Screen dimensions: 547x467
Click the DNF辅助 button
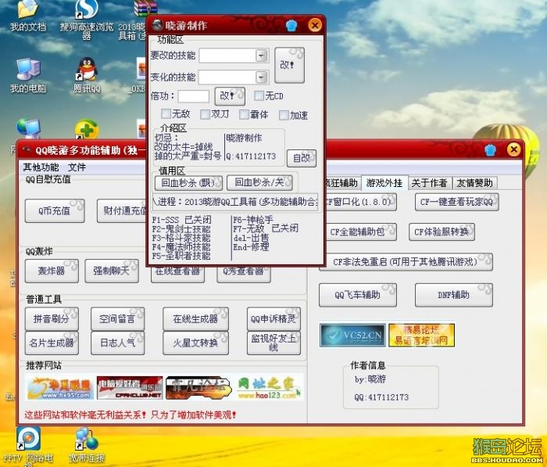coord(454,295)
